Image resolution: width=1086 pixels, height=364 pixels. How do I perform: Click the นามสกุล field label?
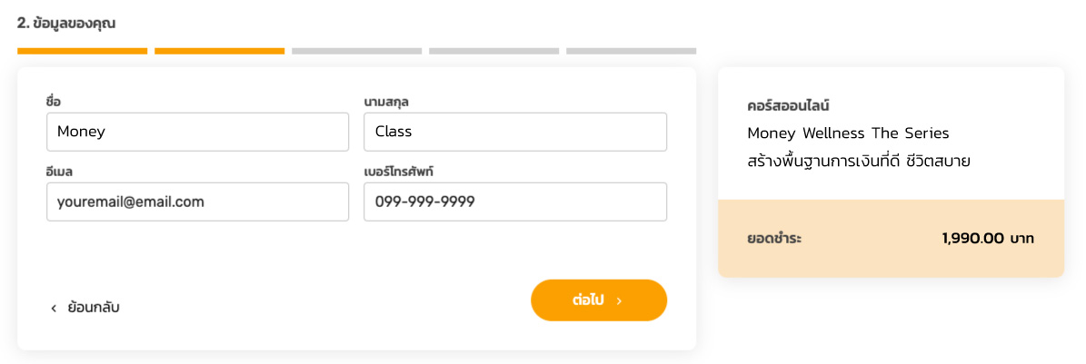point(385,101)
